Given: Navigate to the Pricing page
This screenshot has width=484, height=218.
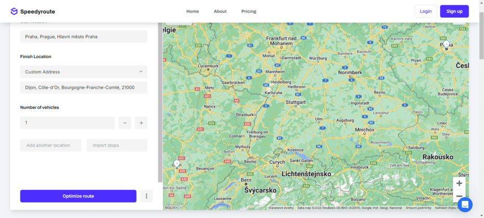Looking at the screenshot, I should [x=249, y=11].
